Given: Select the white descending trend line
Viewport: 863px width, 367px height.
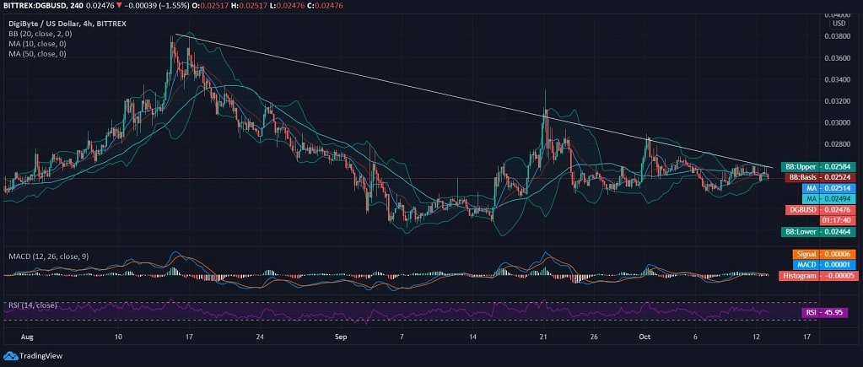Looking at the screenshot, I should [473, 100].
